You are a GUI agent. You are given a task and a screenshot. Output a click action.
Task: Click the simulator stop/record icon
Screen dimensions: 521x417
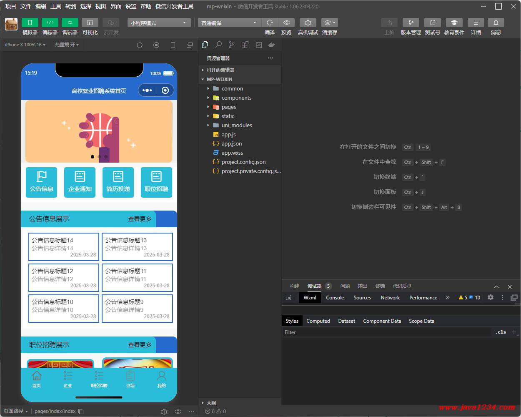click(x=156, y=45)
